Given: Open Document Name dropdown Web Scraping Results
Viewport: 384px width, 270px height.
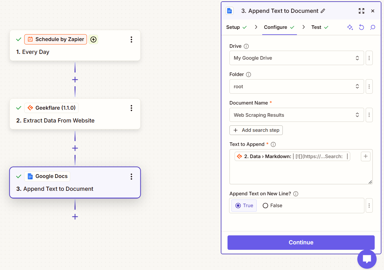Looking at the screenshot, I should [297, 115].
